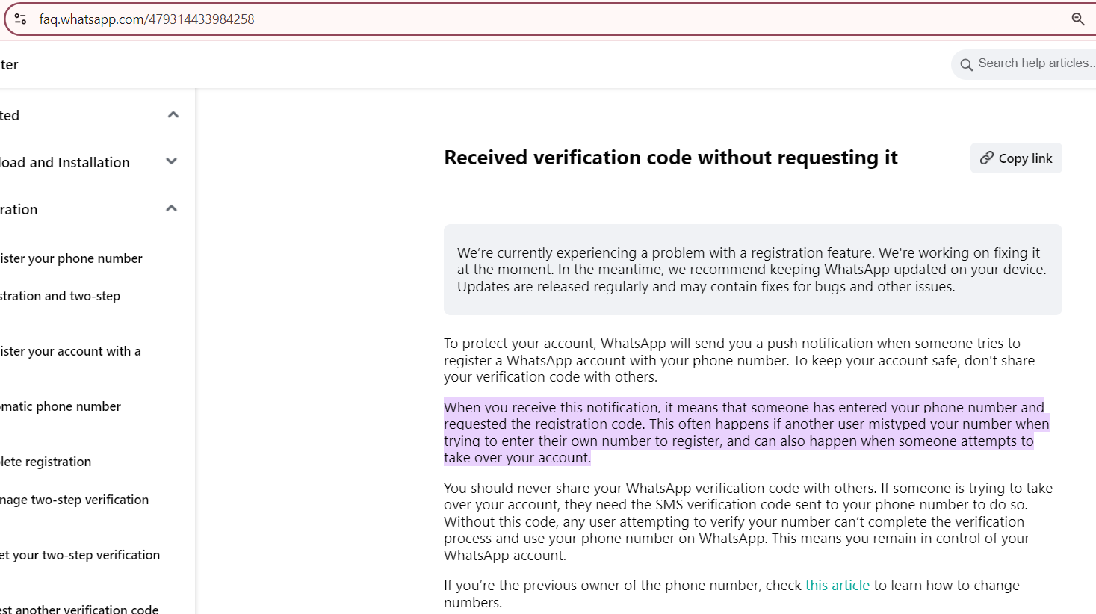Open 'Request another verification code' sidebar item
This screenshot has height=614, width=1096.
79,608
